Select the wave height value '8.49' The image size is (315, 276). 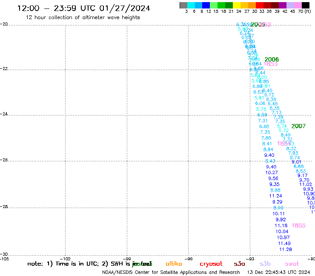pos(286,135)
